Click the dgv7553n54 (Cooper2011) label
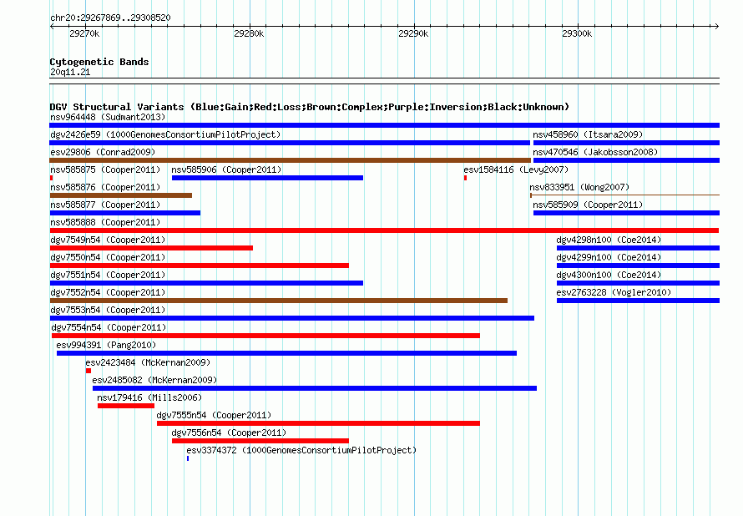Viewport: 743px width, 516px height. click(x=108, y=310)
